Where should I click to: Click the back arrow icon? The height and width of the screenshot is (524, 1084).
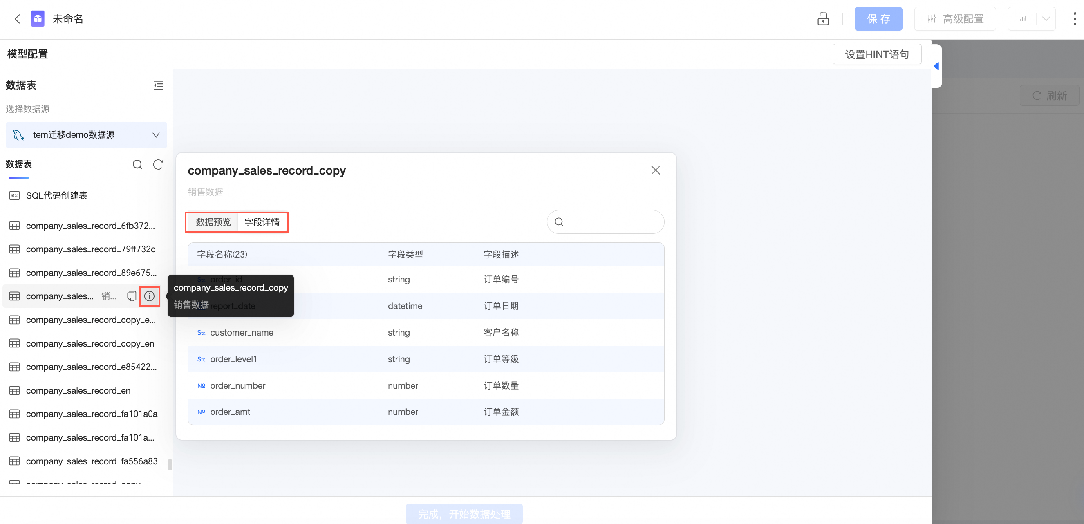point(17,19)
